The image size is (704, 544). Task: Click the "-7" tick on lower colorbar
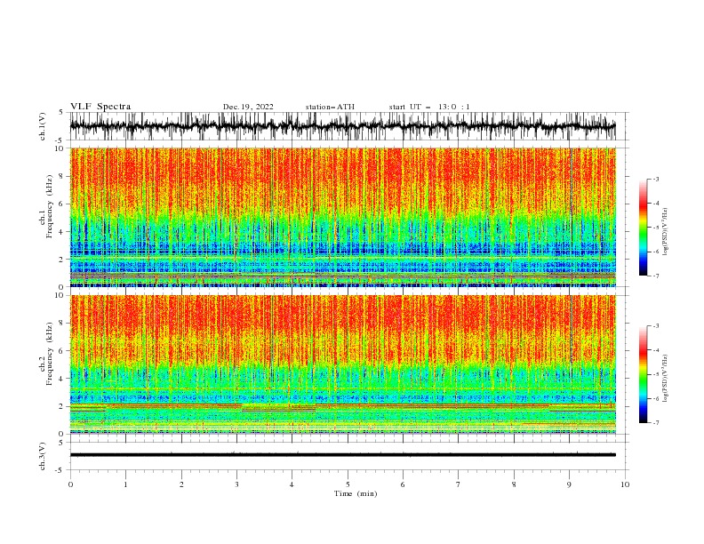(x=655, y=422)
